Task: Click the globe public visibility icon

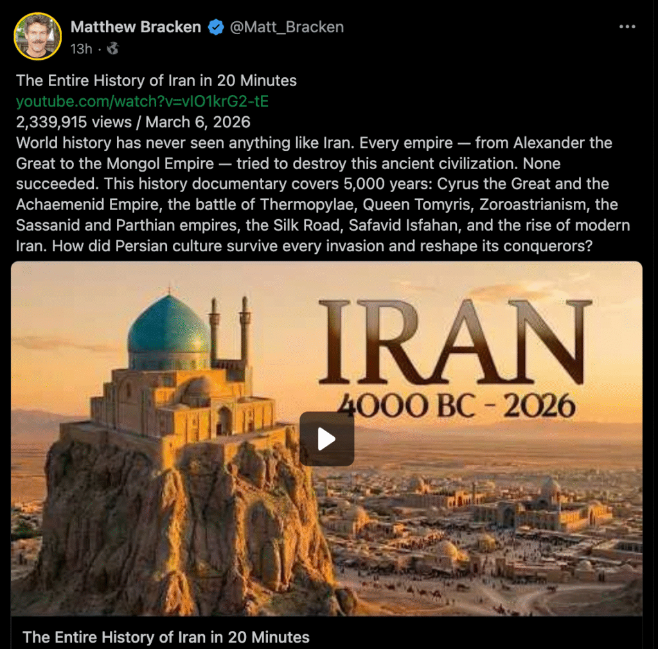Action: click(x=112, y=49)
